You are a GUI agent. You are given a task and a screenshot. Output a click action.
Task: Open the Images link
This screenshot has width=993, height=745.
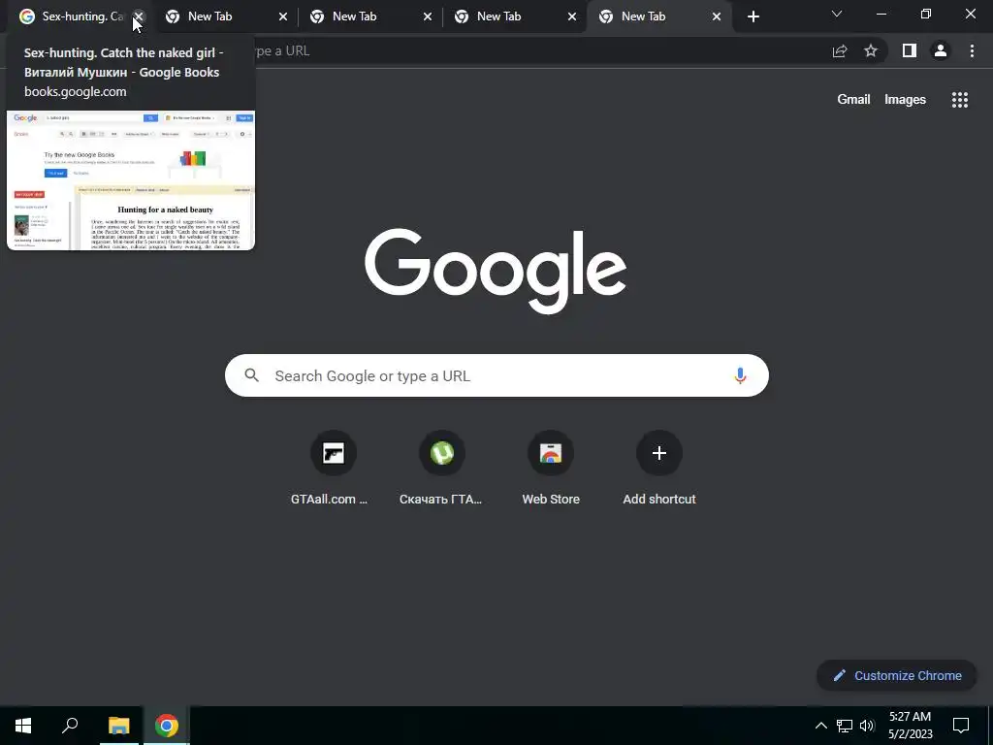tap(905, 100)
